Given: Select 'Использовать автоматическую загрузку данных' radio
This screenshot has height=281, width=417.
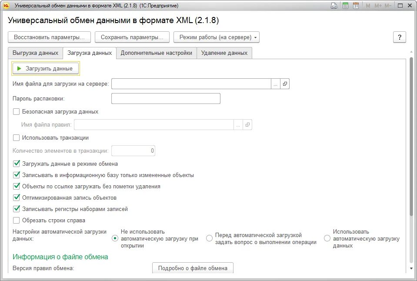Looking at the screenshot, I should [327, 238].
